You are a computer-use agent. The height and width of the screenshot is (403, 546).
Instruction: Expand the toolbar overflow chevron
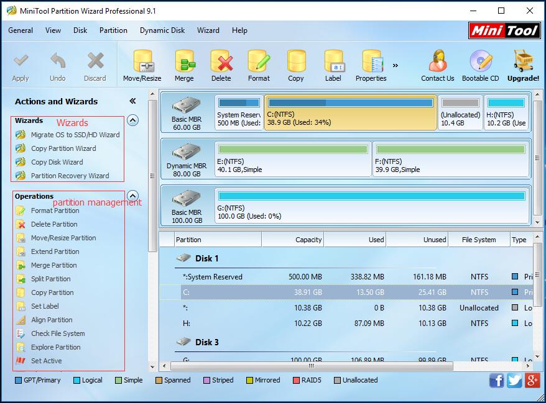pos(395,65)
